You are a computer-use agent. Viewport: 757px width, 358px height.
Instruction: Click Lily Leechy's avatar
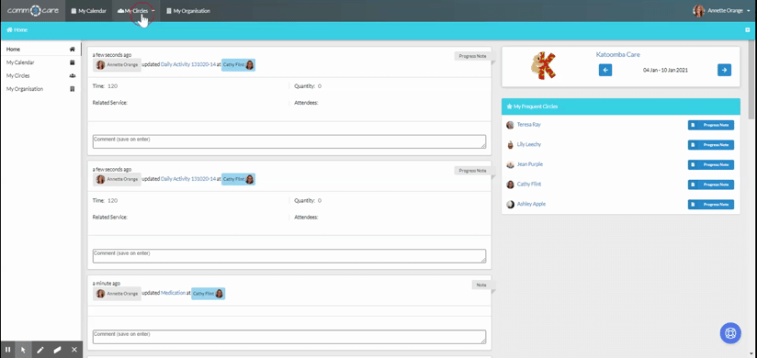tap(510, 145)
